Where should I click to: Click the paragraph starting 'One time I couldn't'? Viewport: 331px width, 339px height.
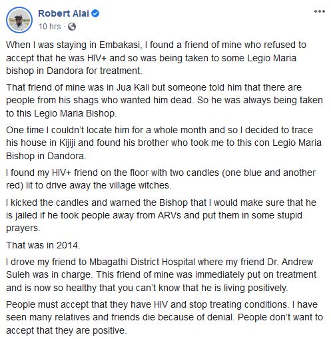pyautogui.click(x=164, y=143)
